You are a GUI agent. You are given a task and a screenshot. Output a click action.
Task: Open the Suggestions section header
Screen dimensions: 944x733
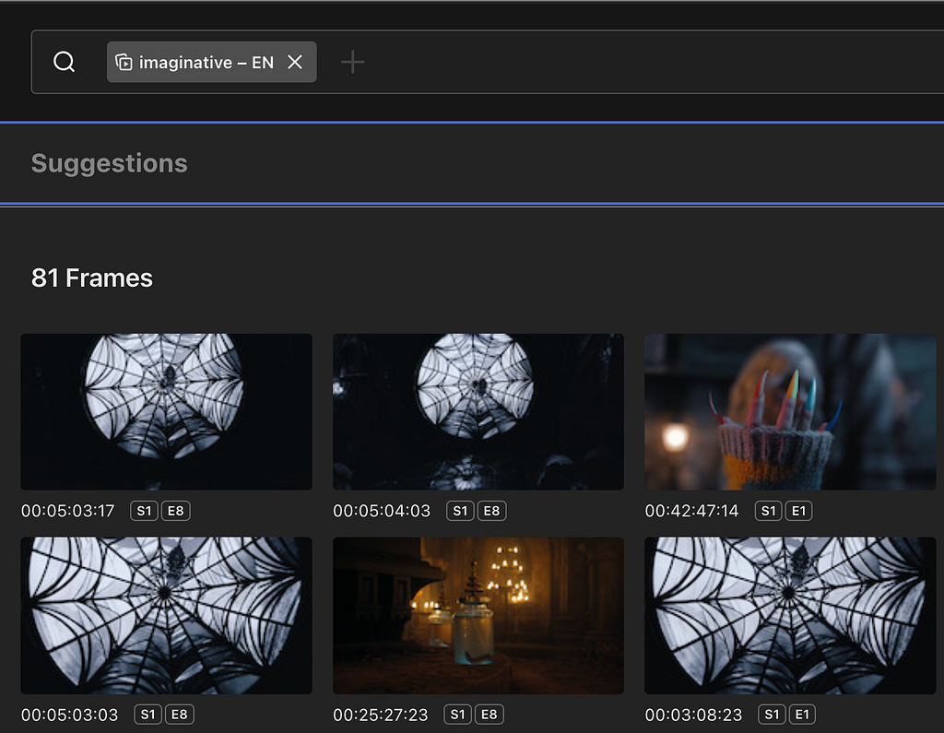(109, 163)
